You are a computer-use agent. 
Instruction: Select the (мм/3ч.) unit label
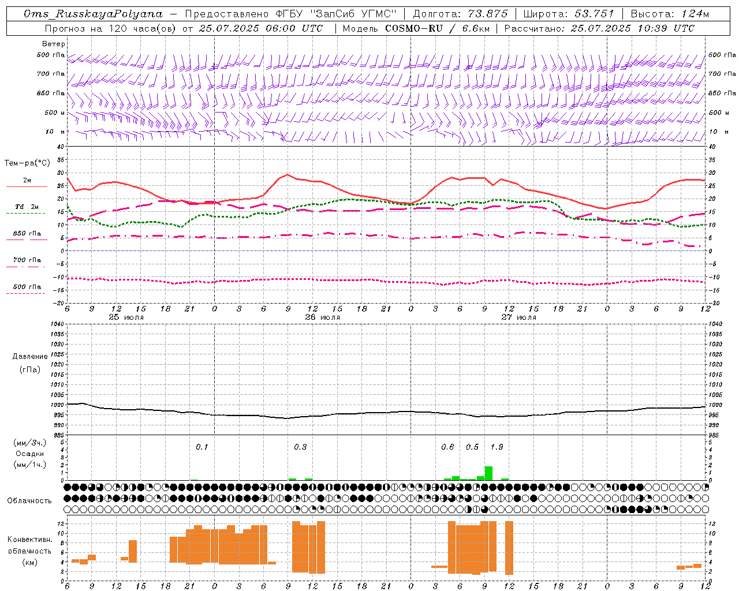(x=29, y=443)
